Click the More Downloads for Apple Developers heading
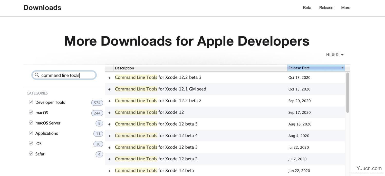Viewport: 385px width, 176px height. tap(187, 41)
